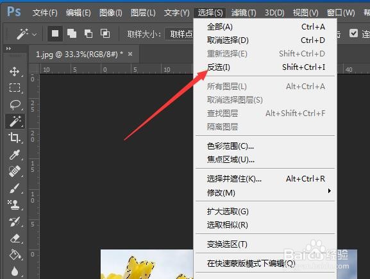Select the Lasso tool
370x279 pixels.
(x=15, y=105)
